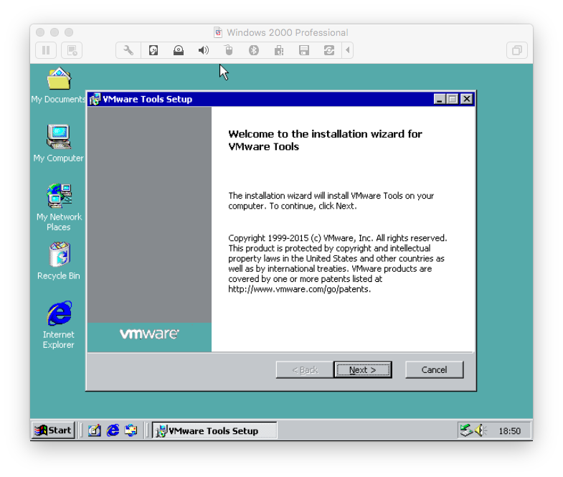The height and width of the screenshot is (477, 563).
Task: Click the macOS minimize window button
Action: (x=55, y=32)
